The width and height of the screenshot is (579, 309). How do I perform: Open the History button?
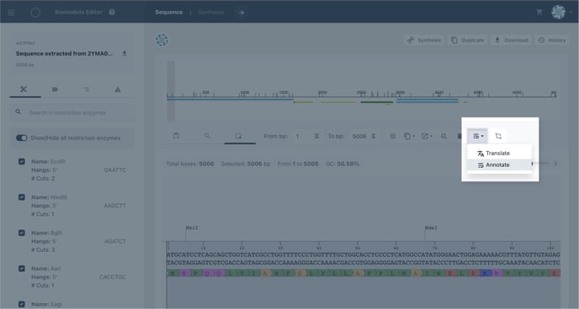click(552, 40)
